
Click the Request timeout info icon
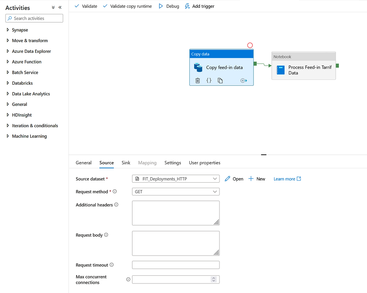click(112, 265)
